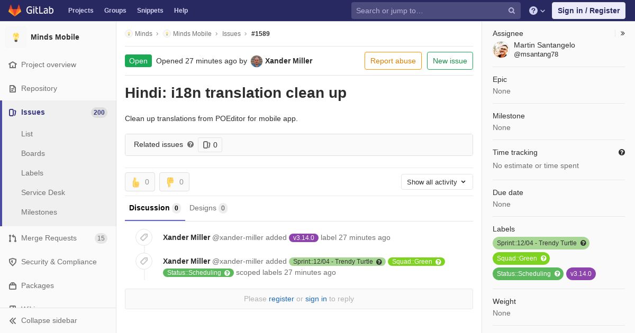Open the Help question-mark dropdown

coord(537,11)
